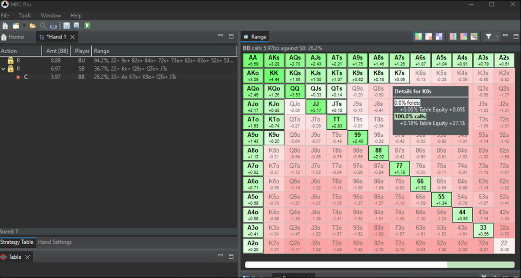
Task: Select the BU row with 8.88 amount
Action: (x=119, y=60)
